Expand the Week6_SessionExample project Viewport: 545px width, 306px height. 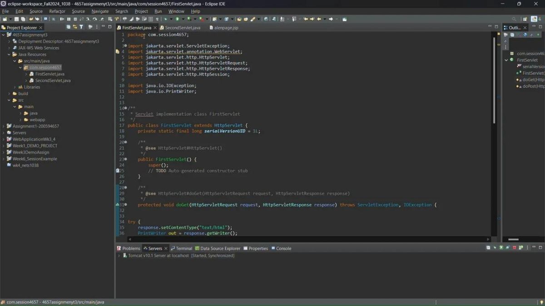click(4, 159)
